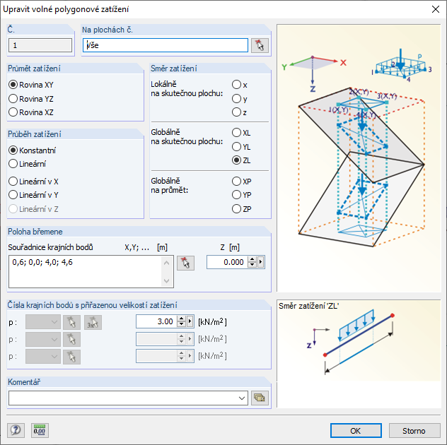Open Z value arrow menu button
This screenshot has height=445, width=447.
(x=260, y=262)
